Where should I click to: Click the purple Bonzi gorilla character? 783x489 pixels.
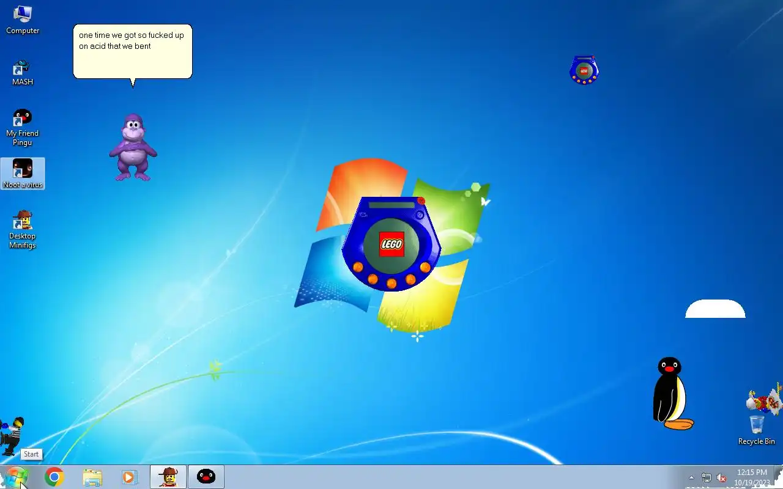pyautogui.click(x=133, y=147)
